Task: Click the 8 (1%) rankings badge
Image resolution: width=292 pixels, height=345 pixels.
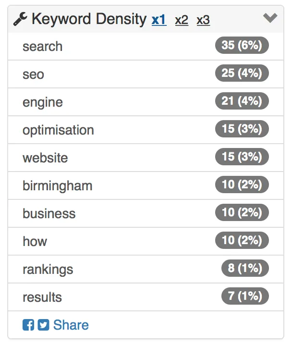Action: (x=245, y=268)
